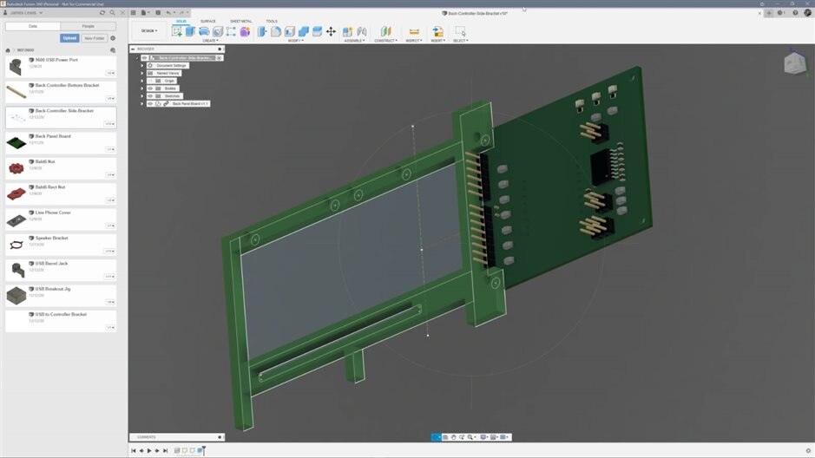Screen dimensions: 815x458
Task: Activate the Move/Copy tool
Action: click(331, 31)
